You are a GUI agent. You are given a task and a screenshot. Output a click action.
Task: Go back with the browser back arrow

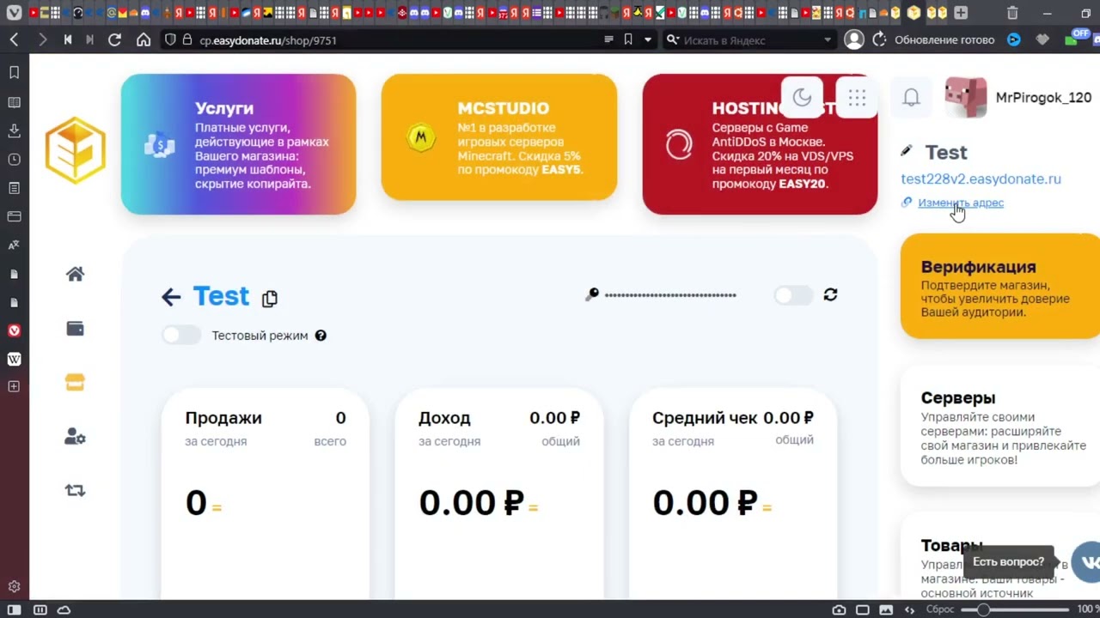[15, 39]
